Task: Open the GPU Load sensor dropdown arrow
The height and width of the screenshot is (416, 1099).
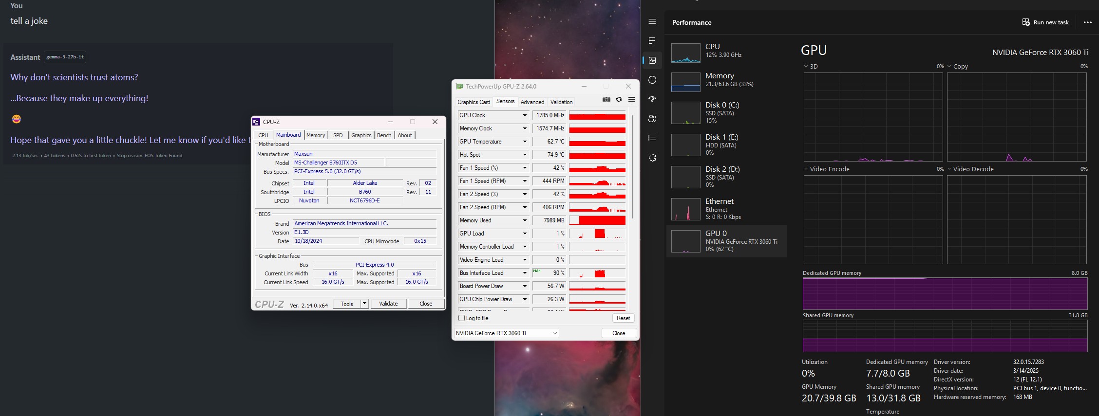Action: pyautogui.click(x=525, y=234)
